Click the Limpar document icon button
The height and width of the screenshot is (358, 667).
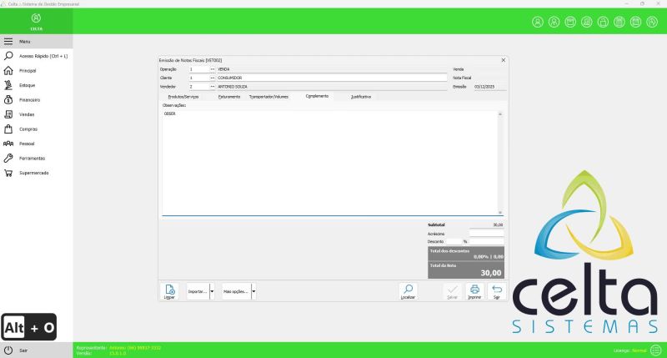(169, 290)
